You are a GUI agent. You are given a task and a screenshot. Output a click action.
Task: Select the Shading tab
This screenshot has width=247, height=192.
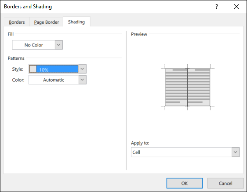[76, 22]
